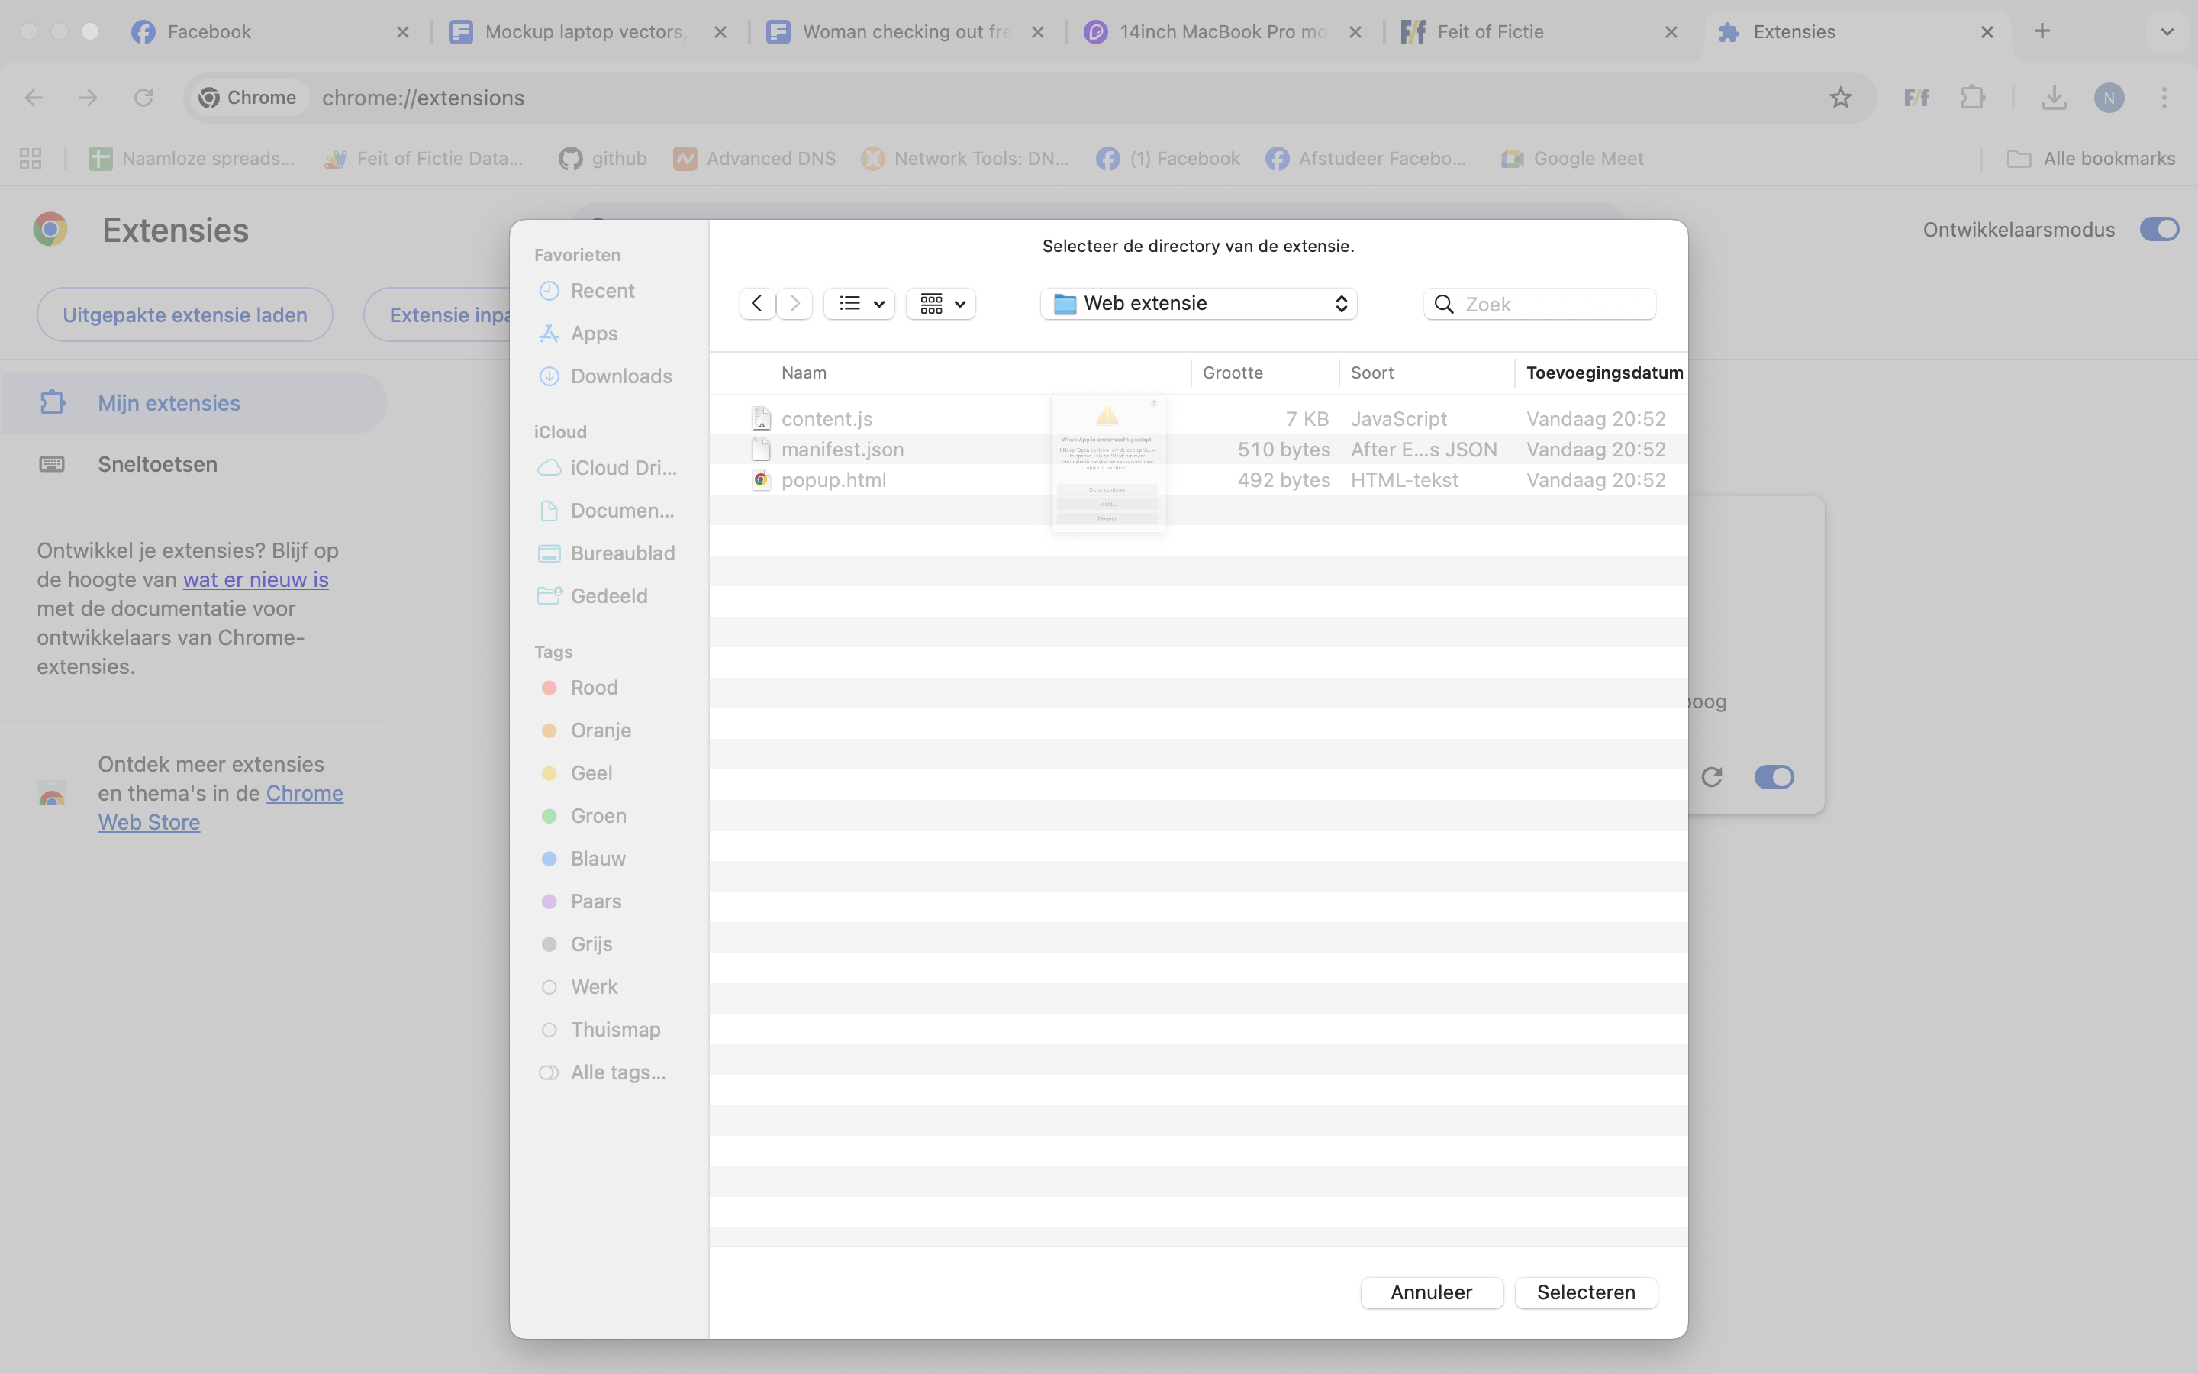Screen dimensions: 2198x1374
Task: Open the grouping options dropdown
Action: [941, 304]
